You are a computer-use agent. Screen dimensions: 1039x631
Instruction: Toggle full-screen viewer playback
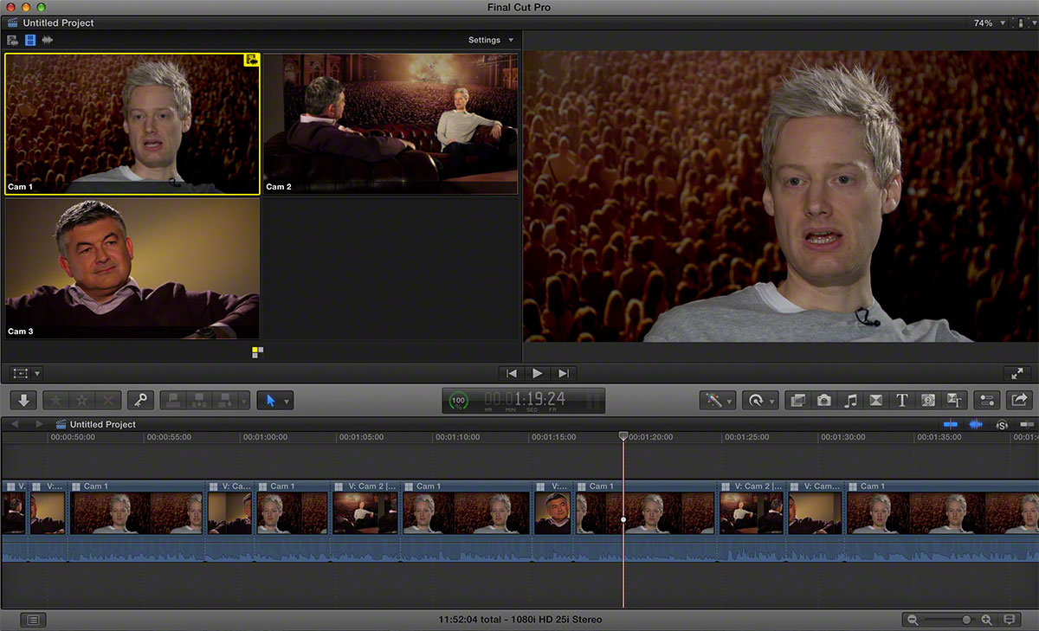tap(1016, 373)
